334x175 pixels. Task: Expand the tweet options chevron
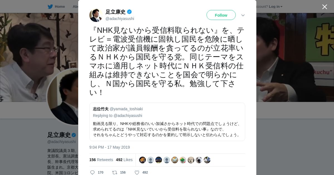click(243, 15)
